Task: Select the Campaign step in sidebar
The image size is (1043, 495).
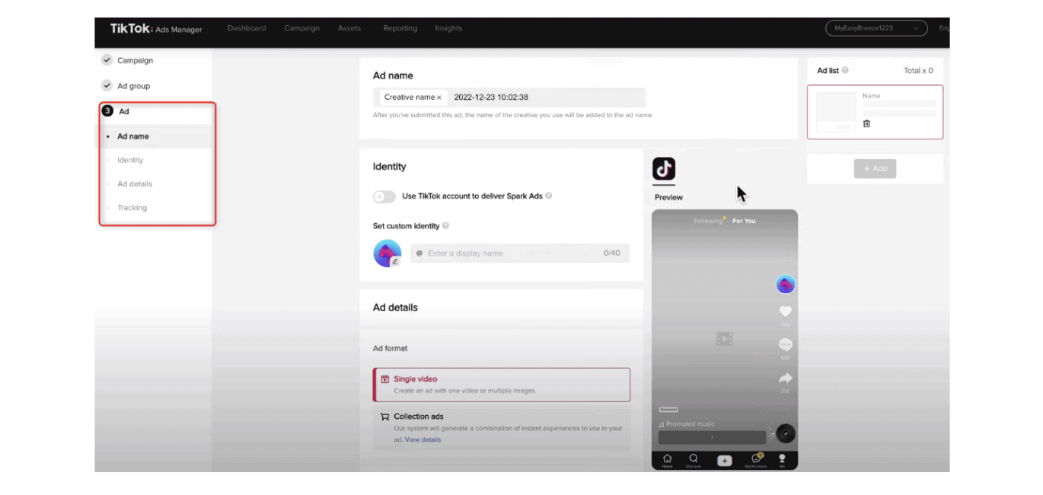Action: 135,60
